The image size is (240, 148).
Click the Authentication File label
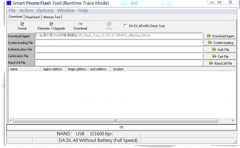pyautogui.click(x=20, y=49)
